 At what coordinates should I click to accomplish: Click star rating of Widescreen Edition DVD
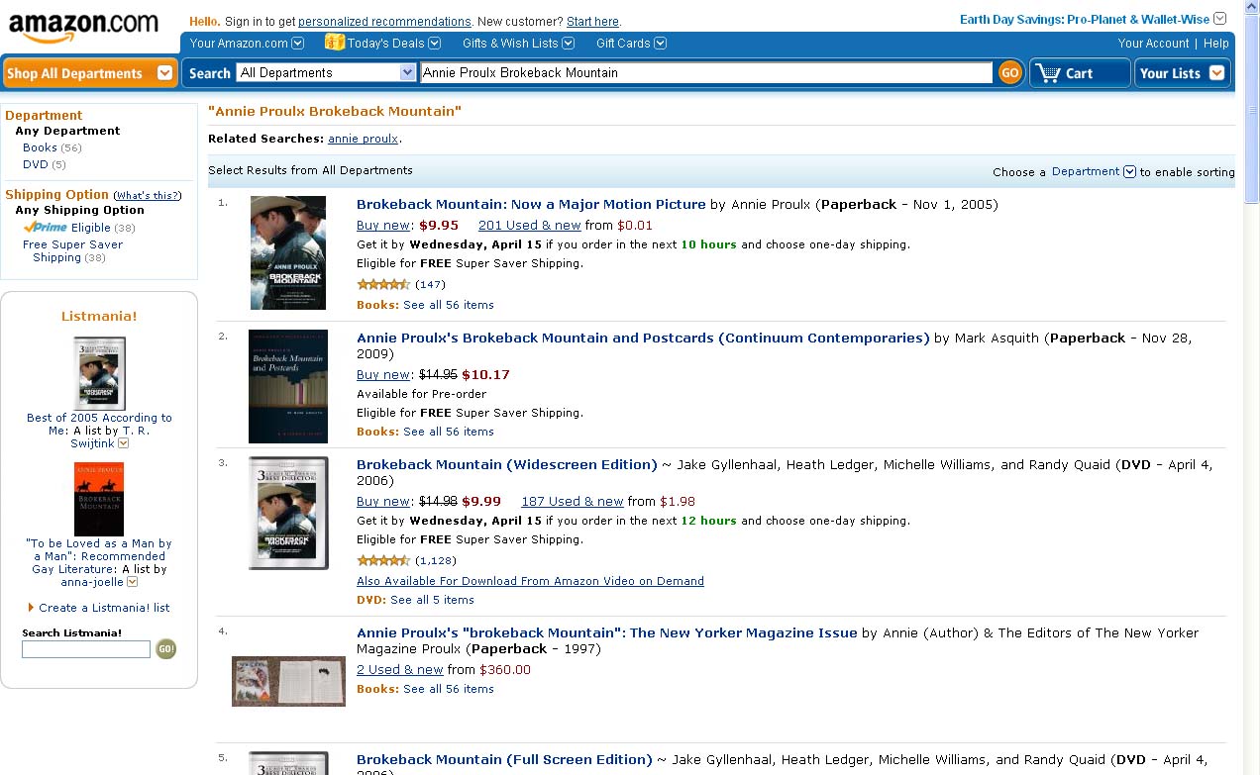click(382, 560)
